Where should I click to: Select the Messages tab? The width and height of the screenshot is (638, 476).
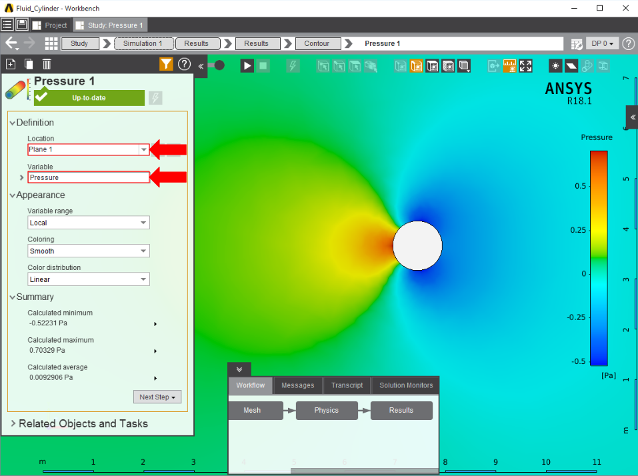[x=298, y=385]
